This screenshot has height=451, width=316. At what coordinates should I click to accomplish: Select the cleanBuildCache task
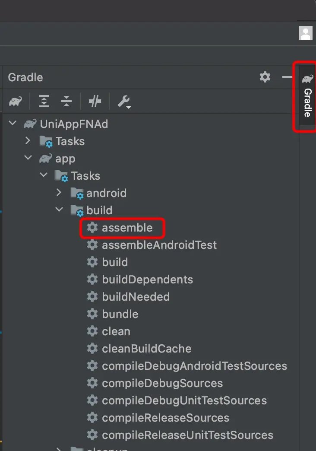coord(146,349)
